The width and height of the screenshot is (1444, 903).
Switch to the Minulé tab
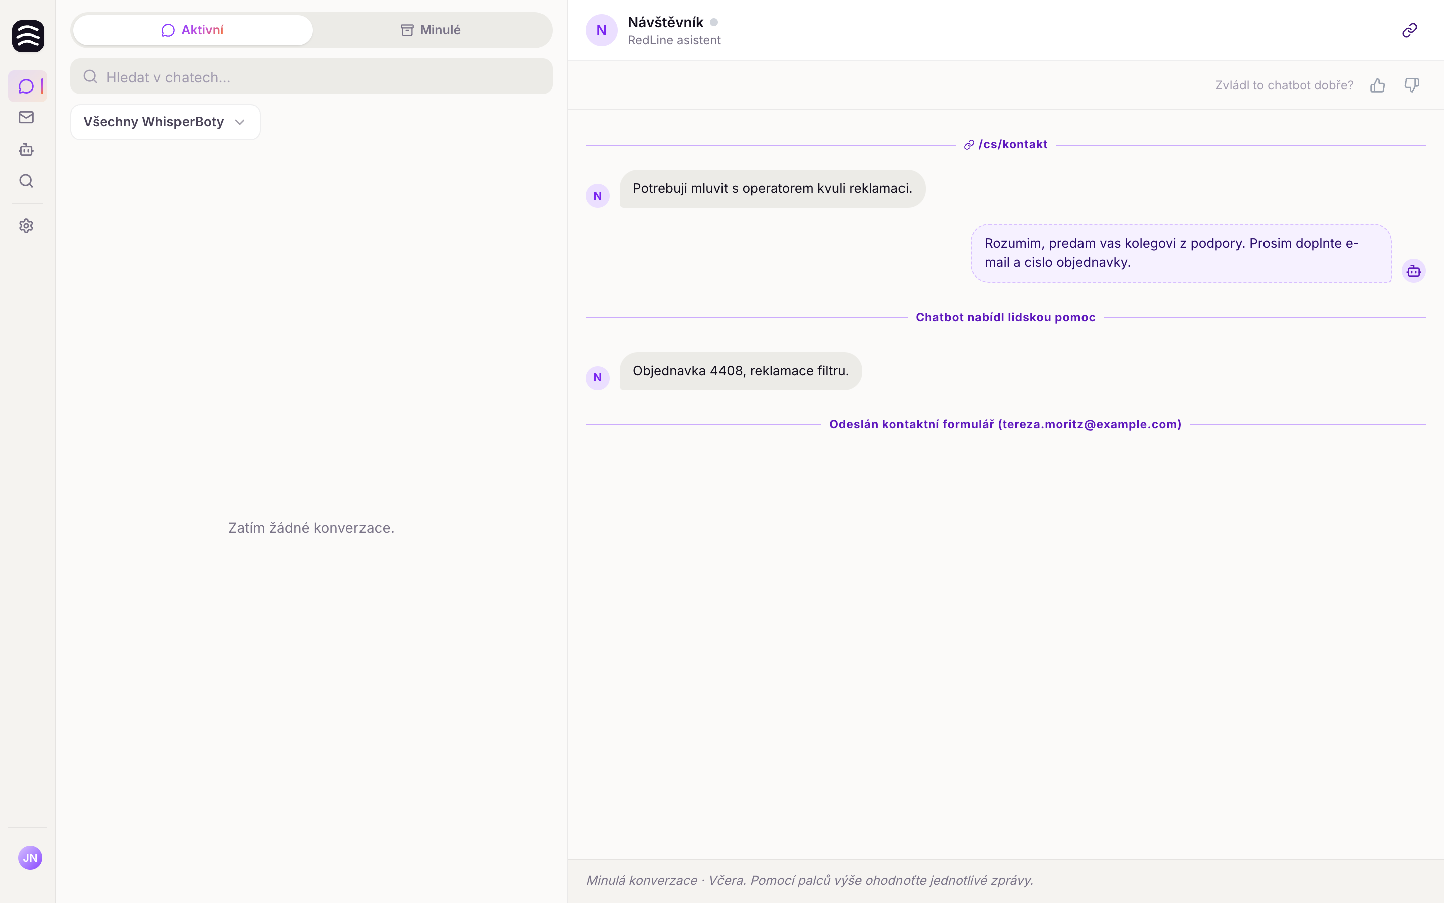431,30
